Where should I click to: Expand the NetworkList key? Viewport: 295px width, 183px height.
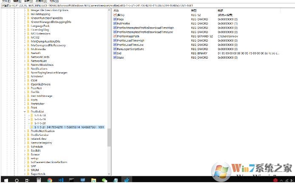(25, 61)
